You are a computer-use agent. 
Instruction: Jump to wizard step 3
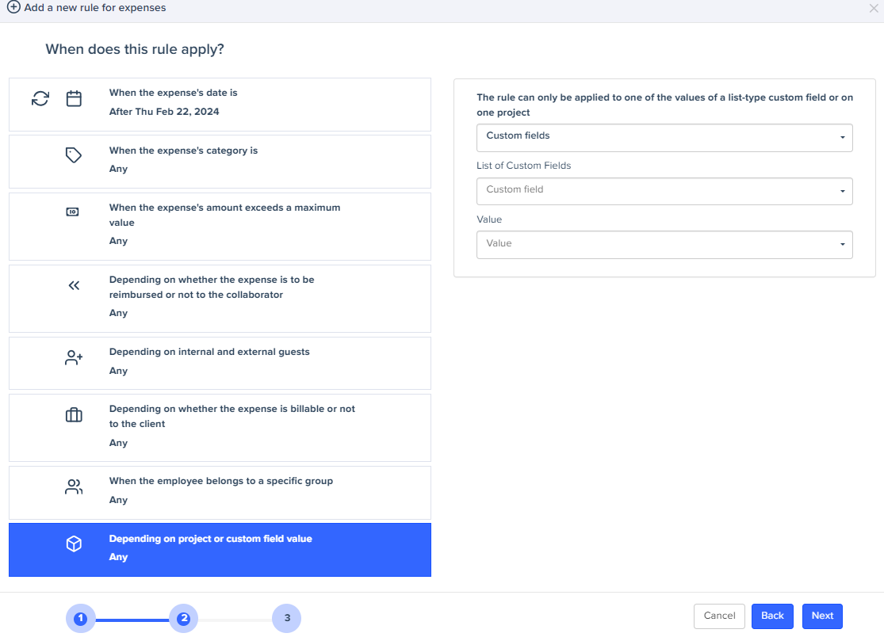click(x=286, y=619)
